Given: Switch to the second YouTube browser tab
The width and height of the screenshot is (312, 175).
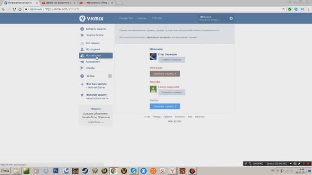Looking at the screenshot, I should click(x=58, y=3).
